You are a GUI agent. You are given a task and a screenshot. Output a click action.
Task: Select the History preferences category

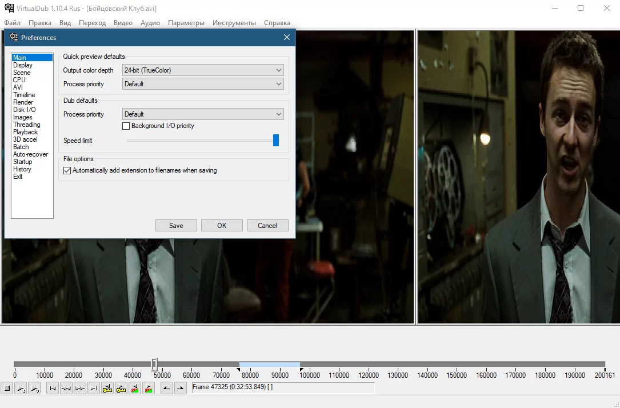tap(32, 169)
